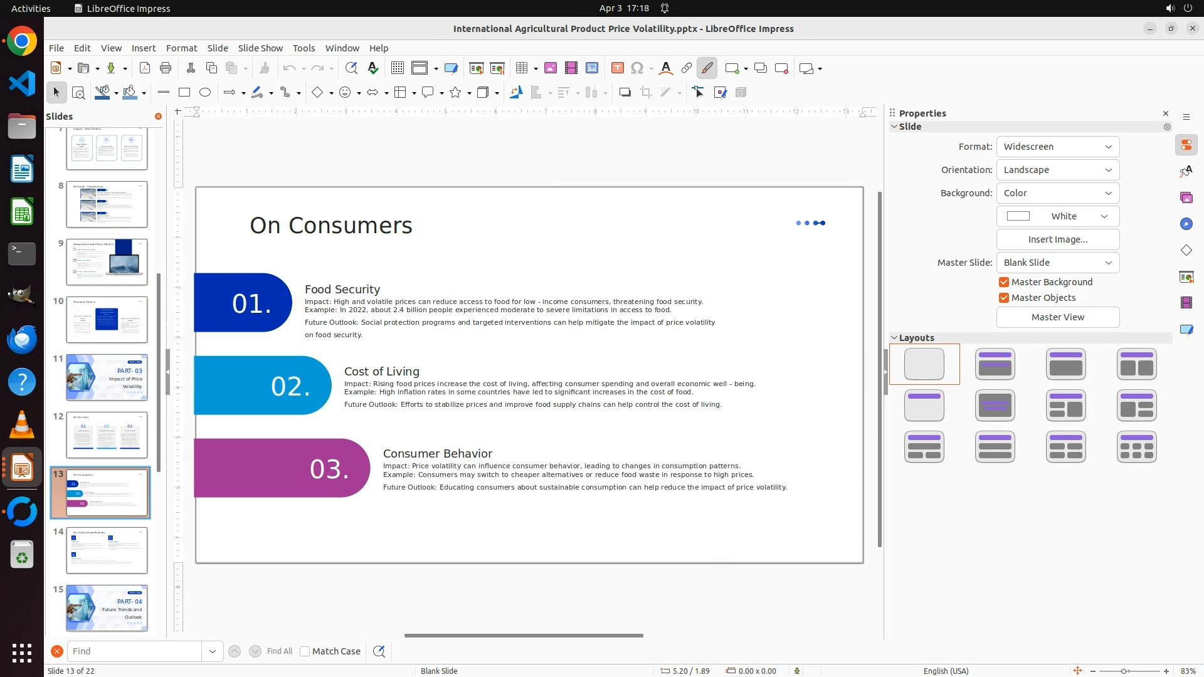Disable the Master Objects checkbox

click(x=1004, y=298)
